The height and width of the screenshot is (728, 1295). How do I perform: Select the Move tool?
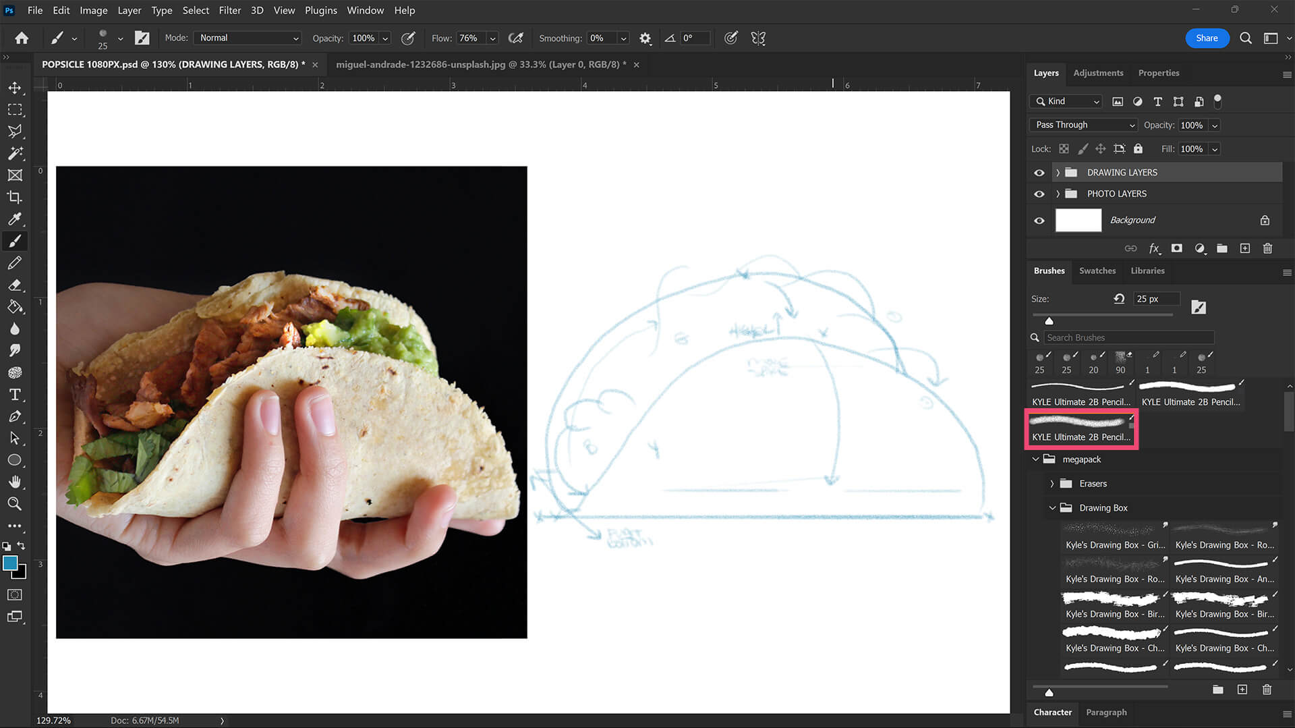(15, 88)
